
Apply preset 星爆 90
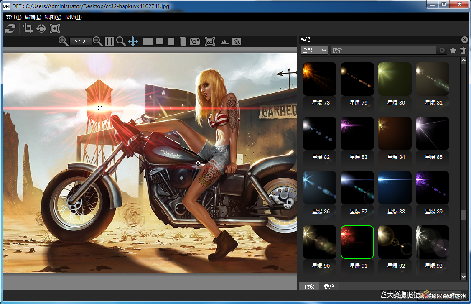coord(320,242)
